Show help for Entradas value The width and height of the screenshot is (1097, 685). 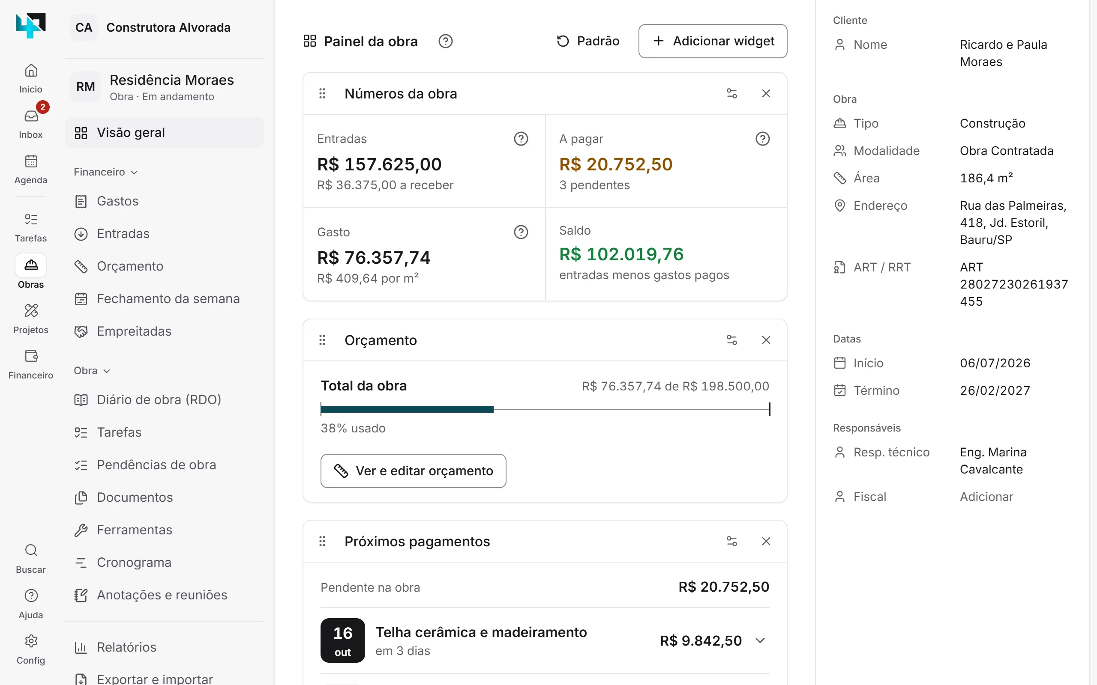pyautogui.click(x=521, y=139)
